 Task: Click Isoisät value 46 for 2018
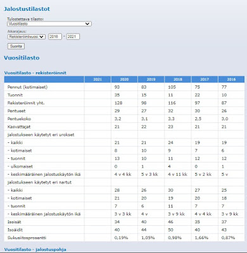click(x=170, y=222)
